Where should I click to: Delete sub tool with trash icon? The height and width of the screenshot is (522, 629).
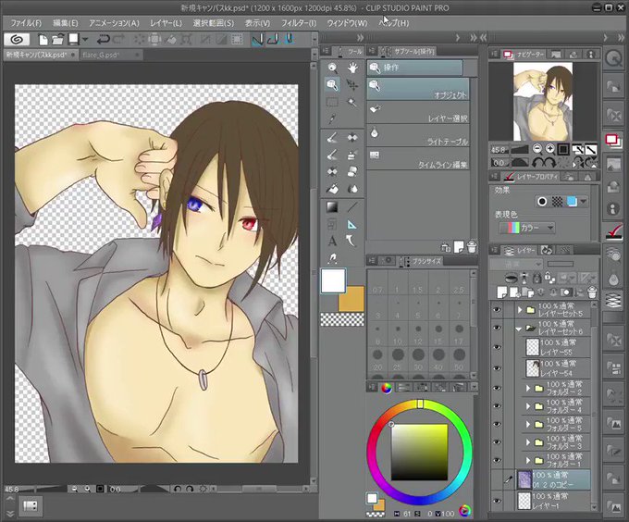click(472, 247)
